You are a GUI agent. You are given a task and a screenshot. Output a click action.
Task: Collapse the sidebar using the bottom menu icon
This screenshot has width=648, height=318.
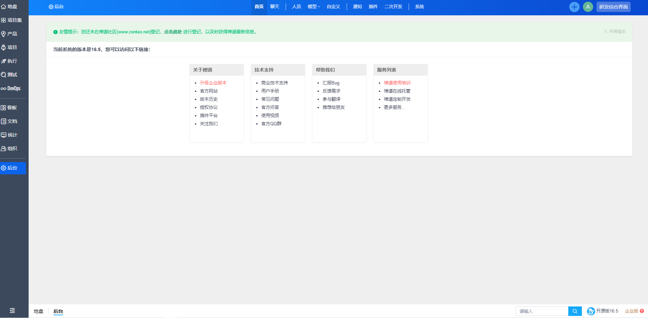click(12, 311)
